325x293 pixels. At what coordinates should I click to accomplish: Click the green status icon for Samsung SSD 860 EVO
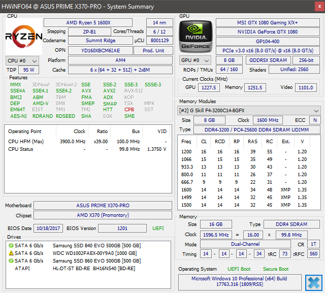click(x=11, y=261)
